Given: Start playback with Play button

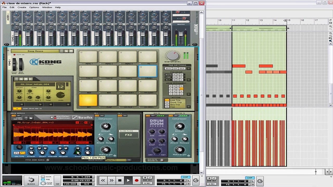Looking at the screenshot, I should click(x=128, y=180).
